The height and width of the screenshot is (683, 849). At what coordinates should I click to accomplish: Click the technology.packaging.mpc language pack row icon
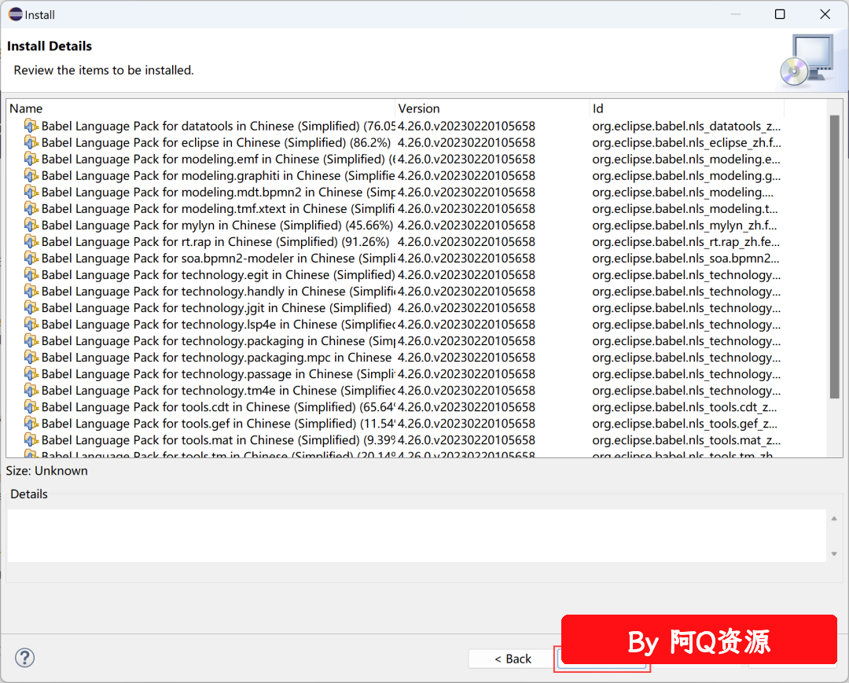[31, 357]
